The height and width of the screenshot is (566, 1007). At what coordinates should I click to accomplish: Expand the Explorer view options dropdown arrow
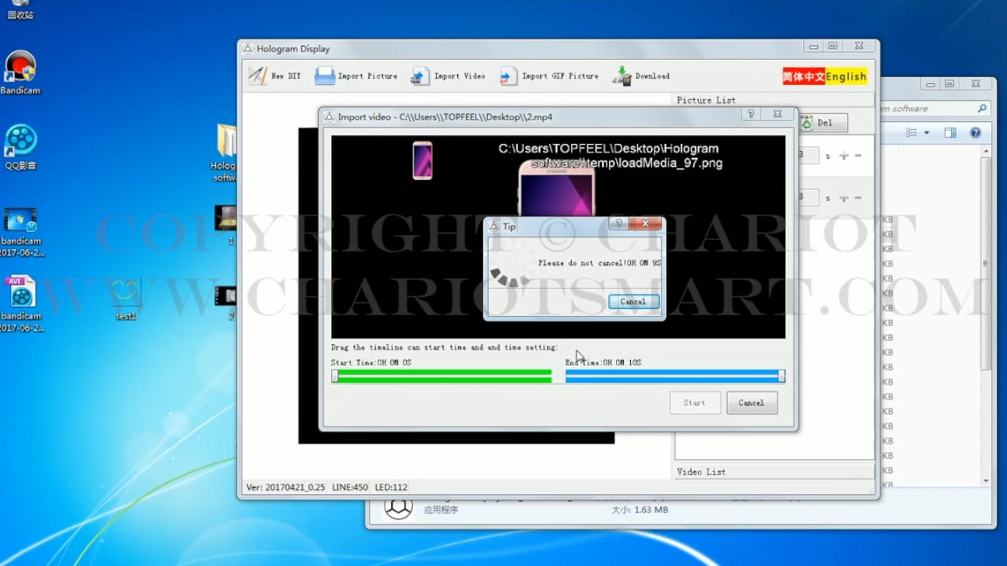click(x=927, y=133)
